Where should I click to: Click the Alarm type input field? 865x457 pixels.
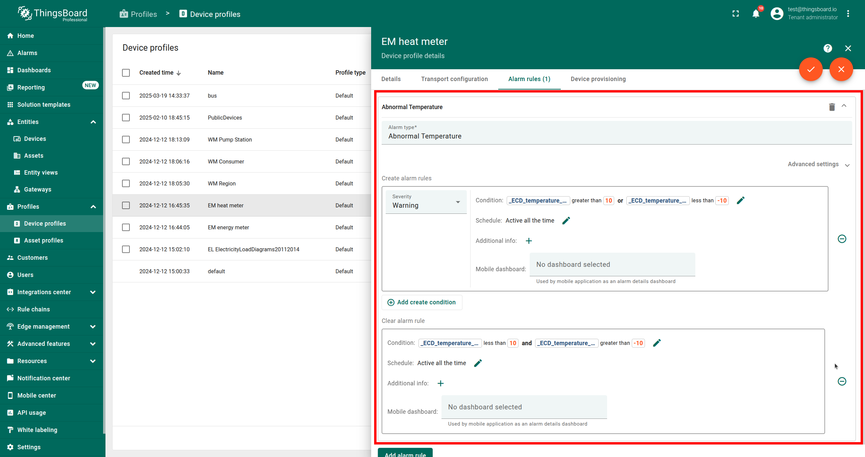(616, 136)
